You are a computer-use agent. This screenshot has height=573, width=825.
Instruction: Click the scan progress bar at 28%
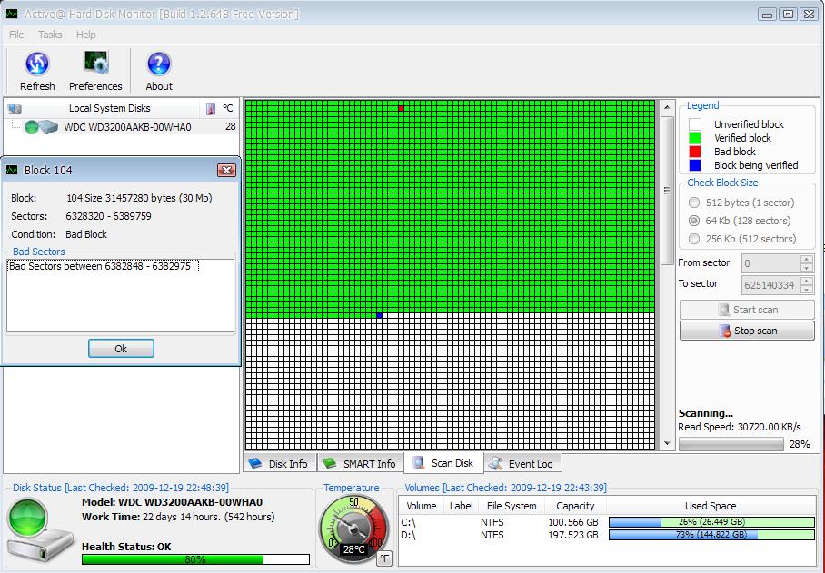[x=731, y=444]
